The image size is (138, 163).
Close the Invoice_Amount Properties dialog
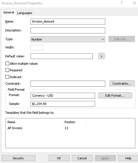tap(134, 3)
